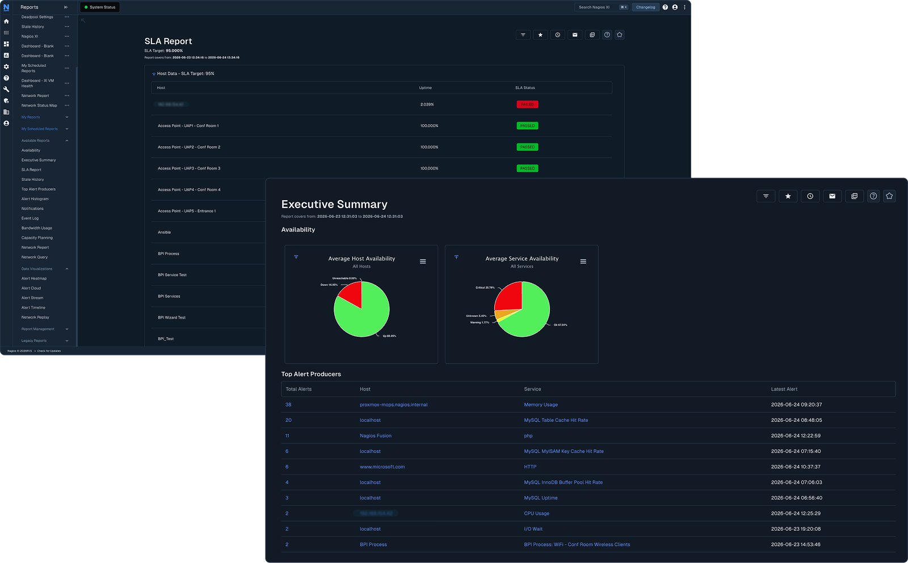
Task: Click the Check for Updates link in the footer
Action: 49,351
